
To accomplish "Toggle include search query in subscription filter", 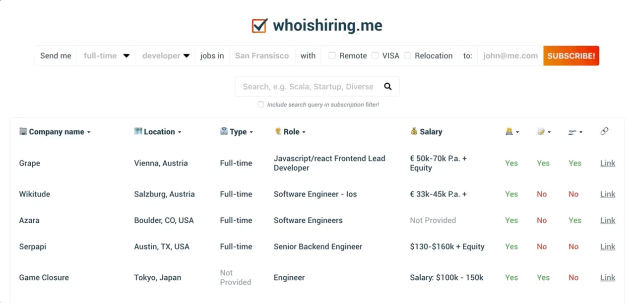I will point(260,104).
